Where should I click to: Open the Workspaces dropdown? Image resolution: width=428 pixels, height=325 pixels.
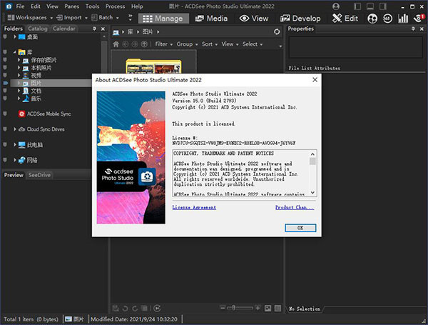30,17
